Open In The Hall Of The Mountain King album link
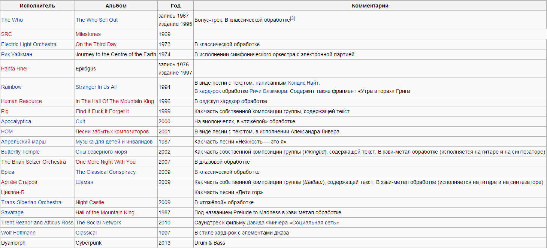Viewport: 547px width, 248px height. pyautogui.click(x=115, y=101)
